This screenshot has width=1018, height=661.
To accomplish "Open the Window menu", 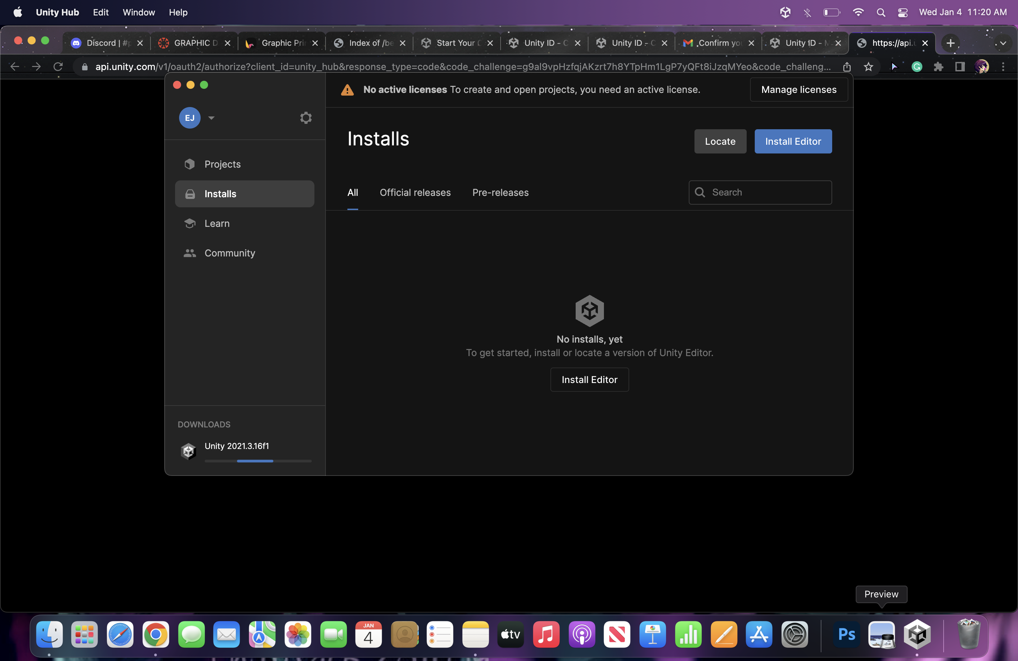I will tap(139, 12).
